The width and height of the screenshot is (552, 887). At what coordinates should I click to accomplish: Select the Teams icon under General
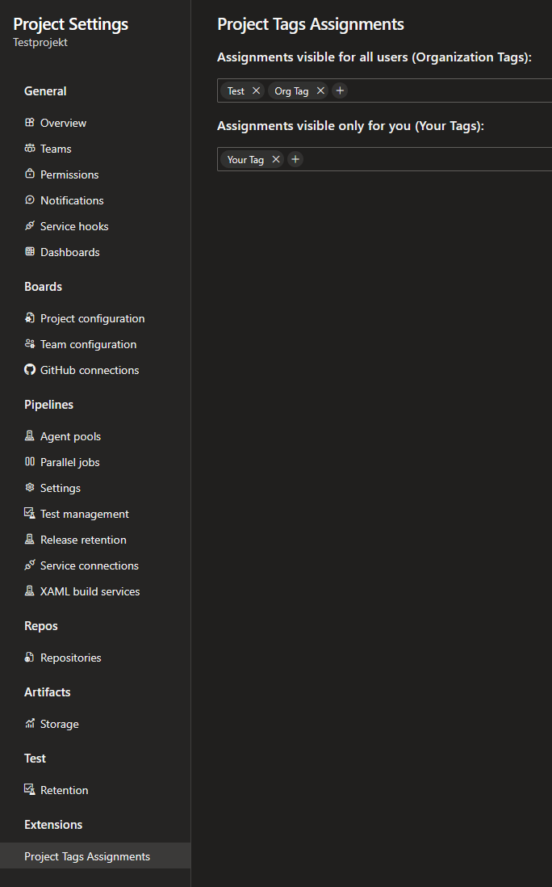click(30, 148)
